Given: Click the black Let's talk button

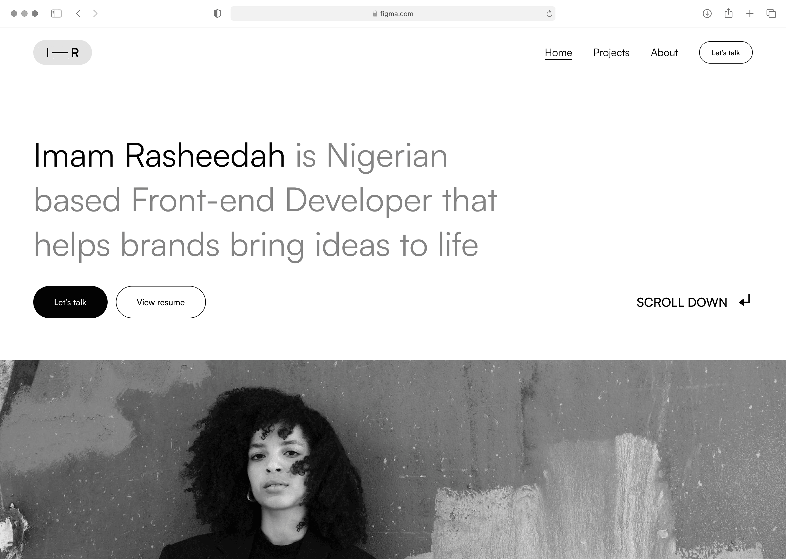Looking at the screenshot, I should [x=70, y=302].
